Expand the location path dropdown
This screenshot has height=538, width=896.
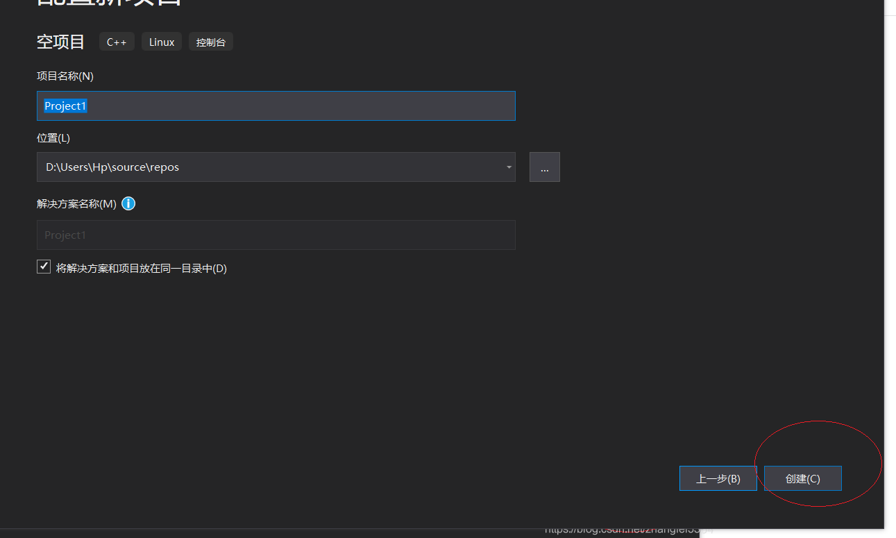(509, 167)
